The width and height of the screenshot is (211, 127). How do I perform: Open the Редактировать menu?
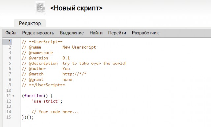pos(38,33)
